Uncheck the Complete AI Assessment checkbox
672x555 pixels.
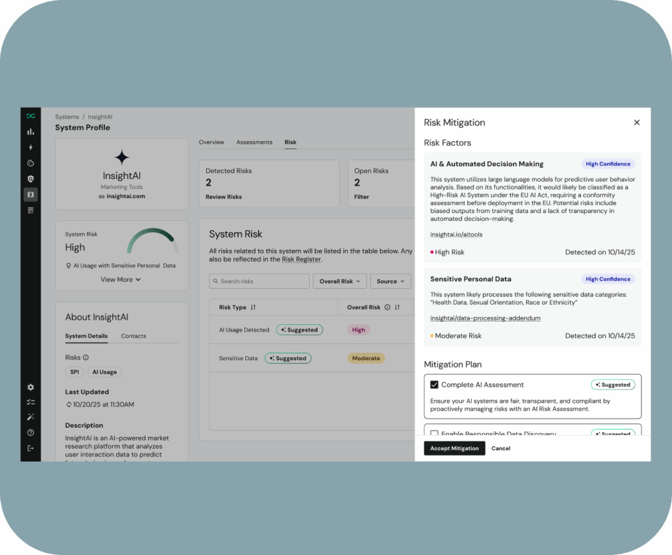[434, 385]
